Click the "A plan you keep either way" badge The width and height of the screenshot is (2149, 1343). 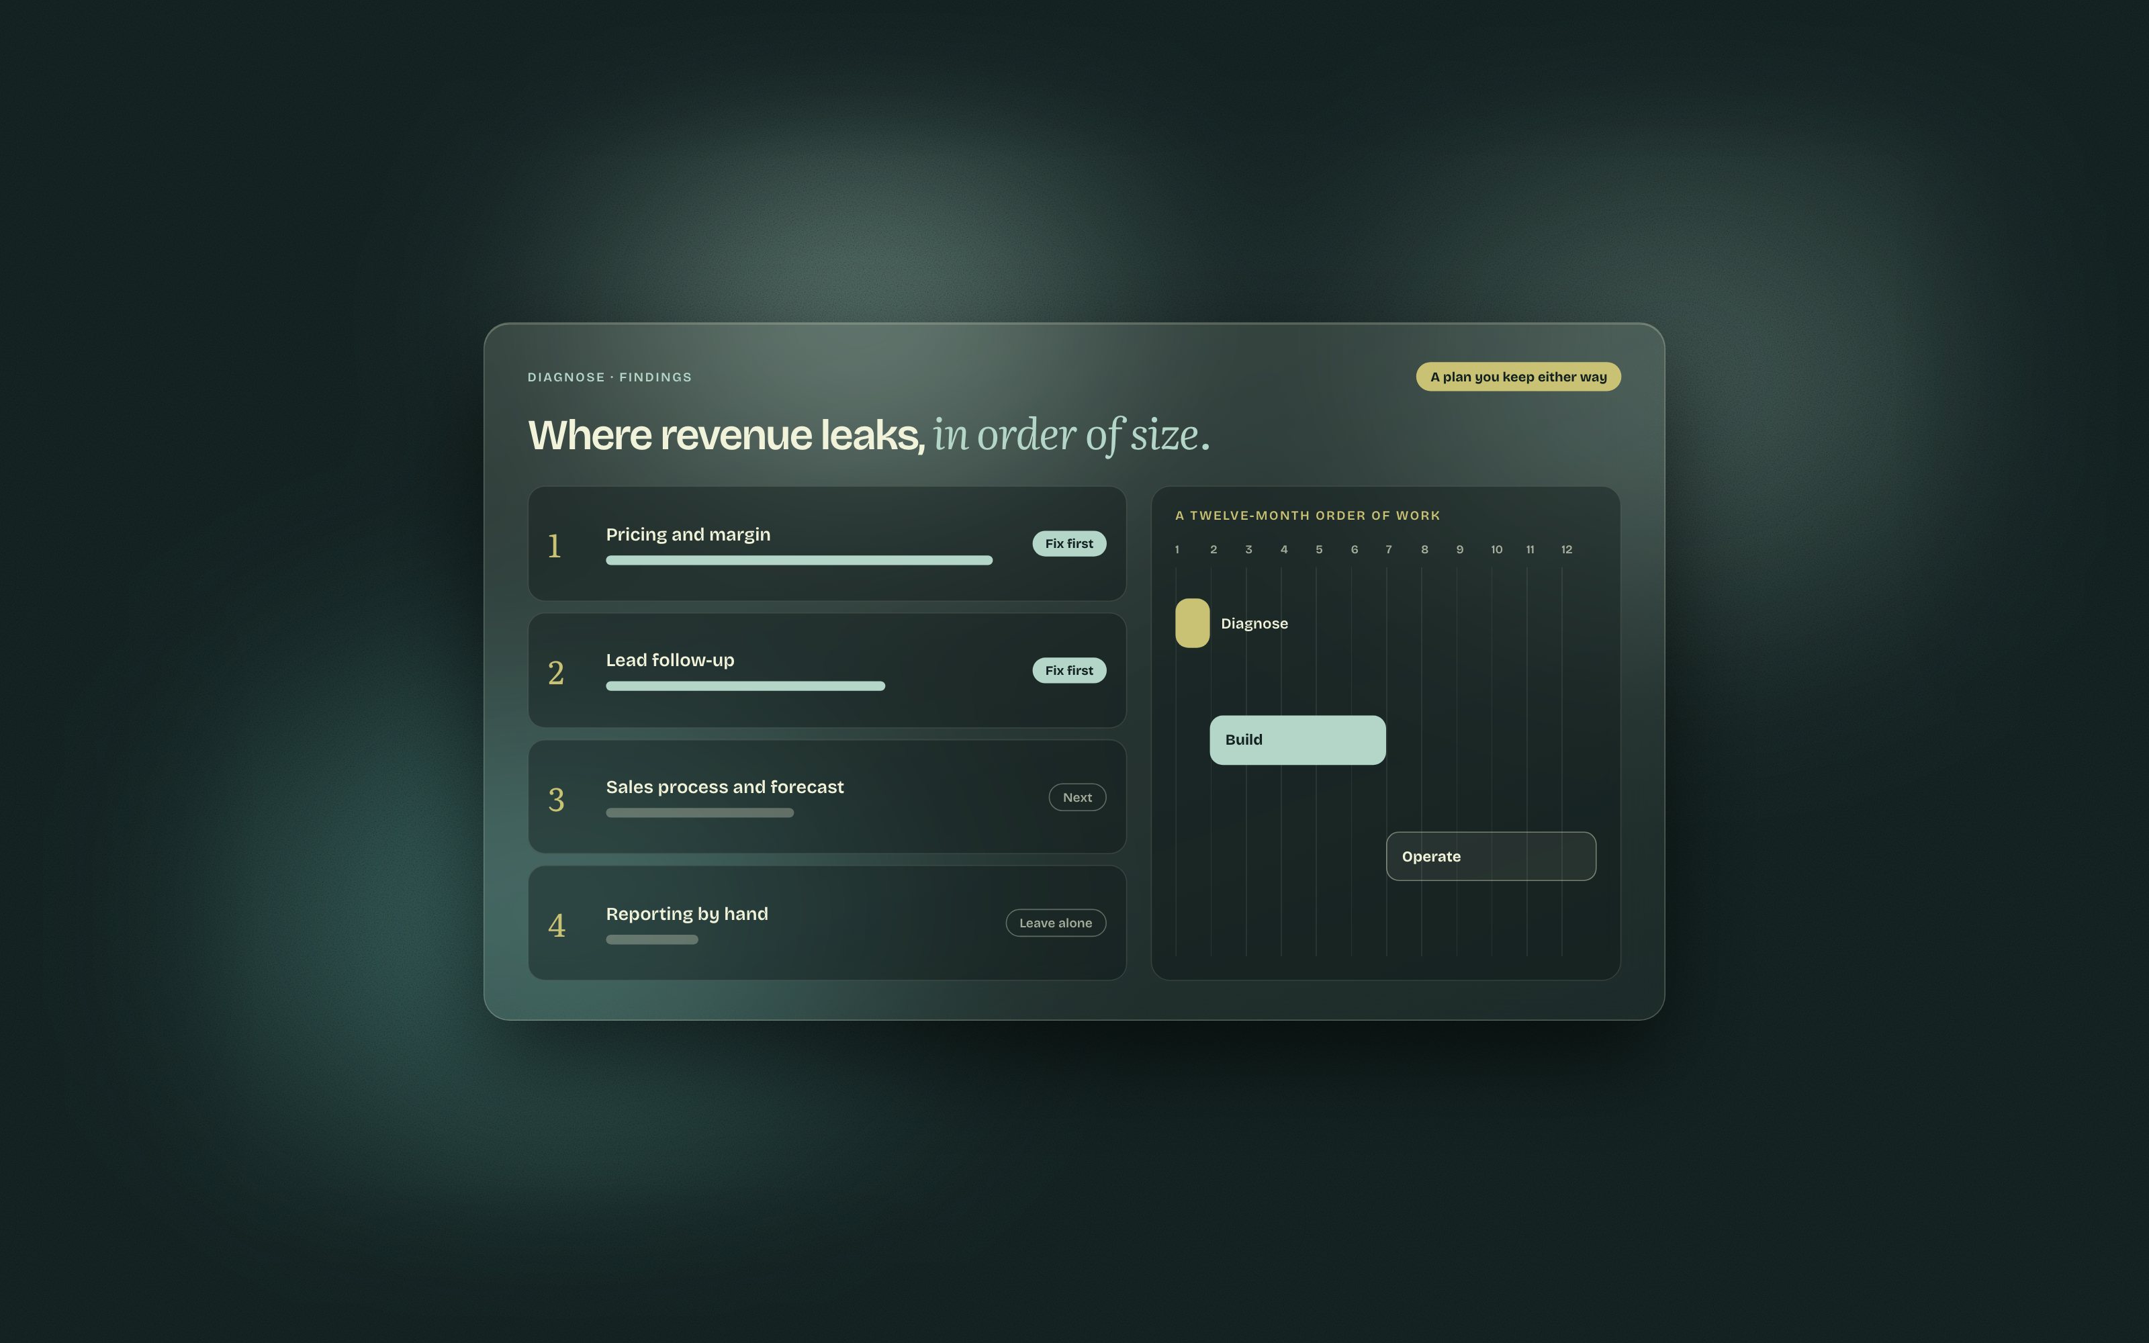(x=1518, y=377)
